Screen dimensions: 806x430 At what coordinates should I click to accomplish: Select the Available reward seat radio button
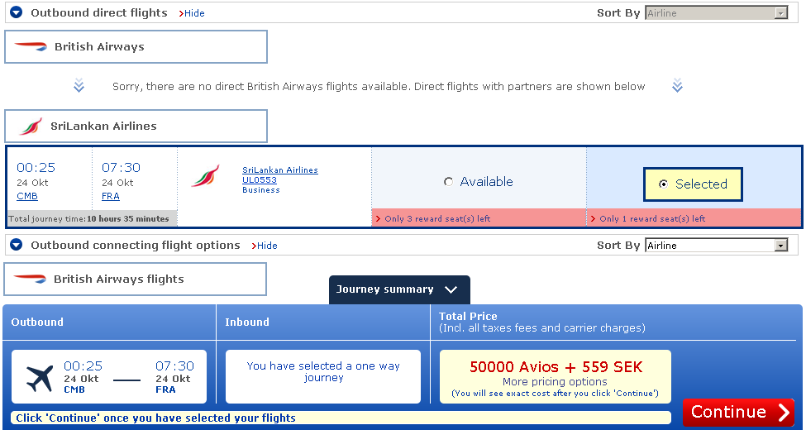tap(448, 182)
